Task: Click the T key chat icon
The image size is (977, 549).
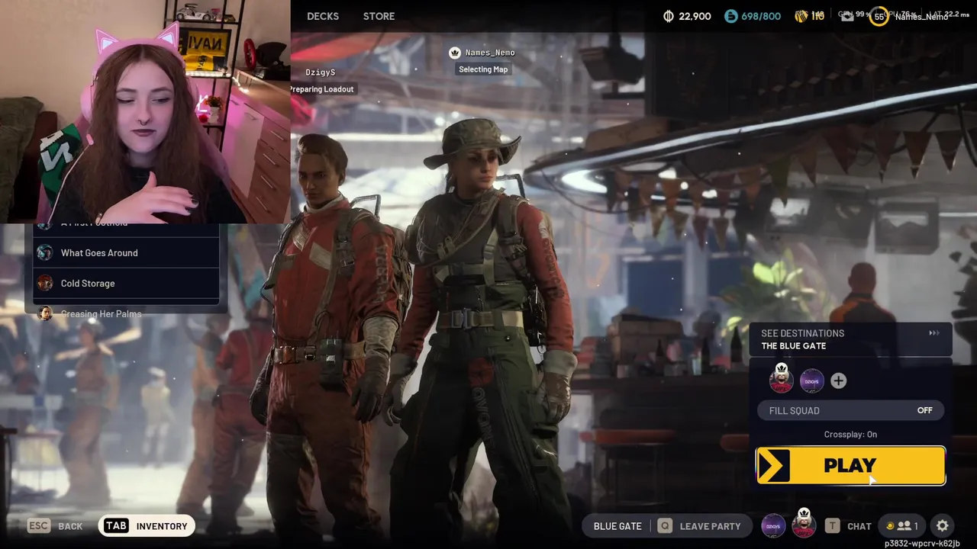Action: coord(832,525)
